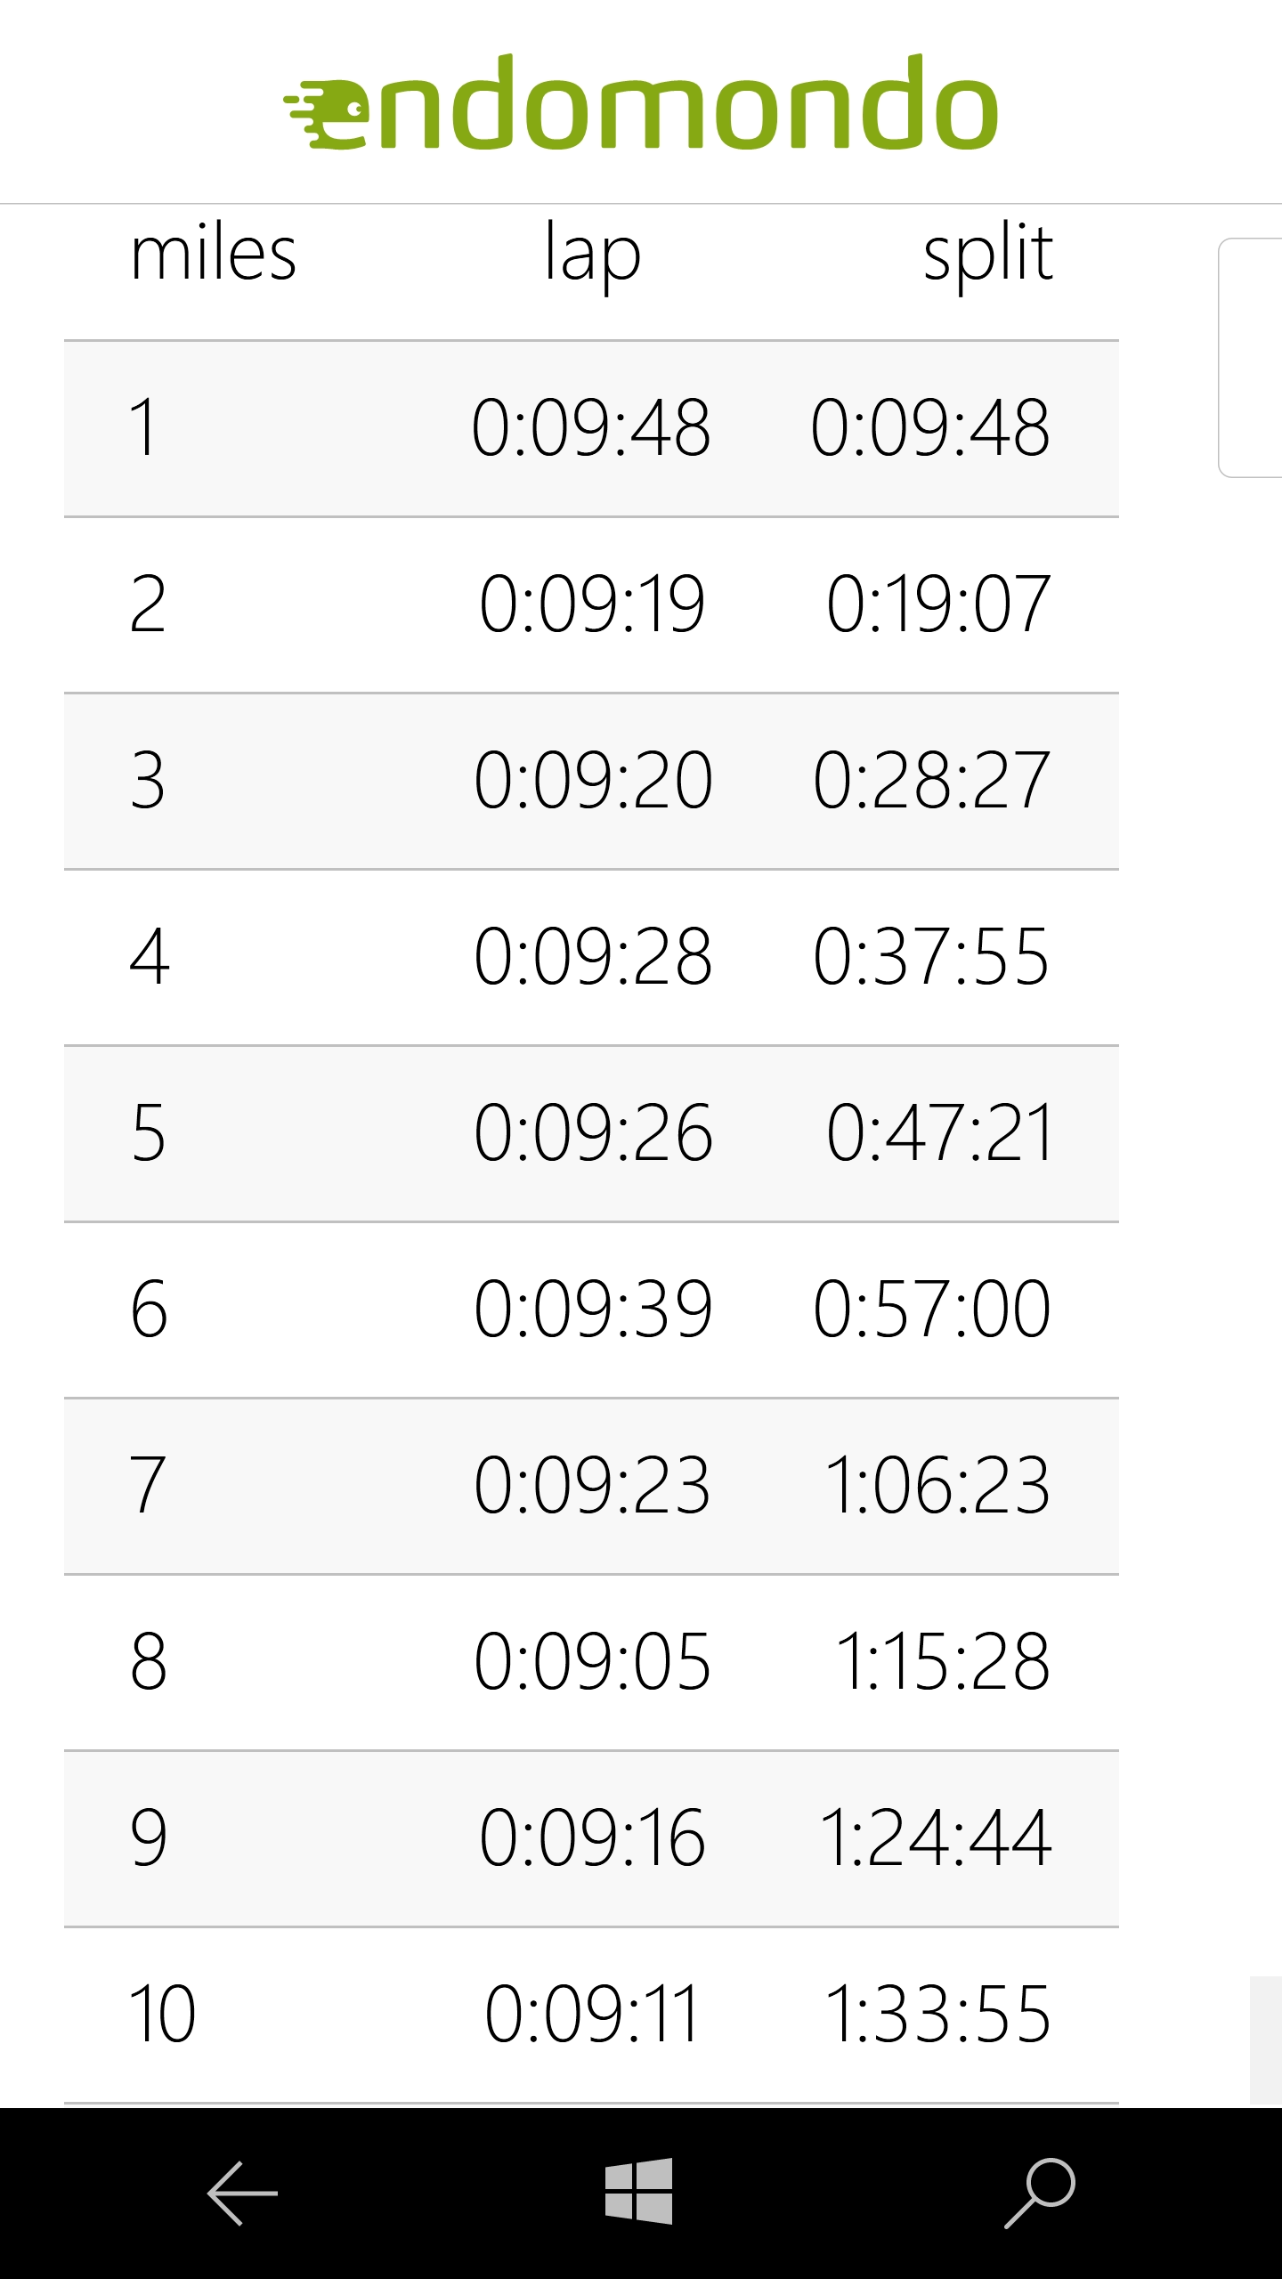Select lap time 0:09:20 in mile 3
Image resolution: width=1282 pixels, height=2279 pixels.
pos(593,781)
